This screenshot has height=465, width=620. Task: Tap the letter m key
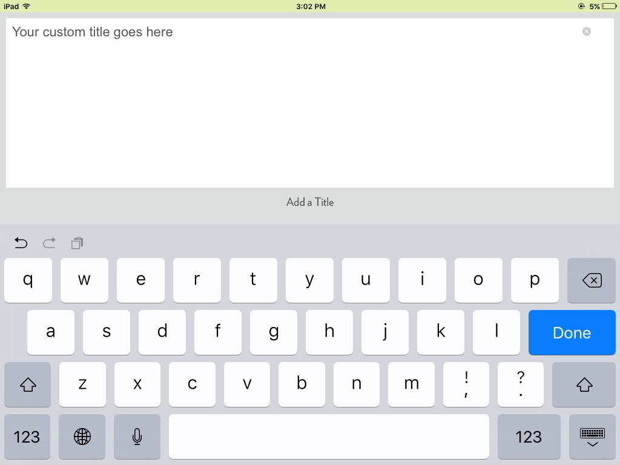tap(411, 384)
